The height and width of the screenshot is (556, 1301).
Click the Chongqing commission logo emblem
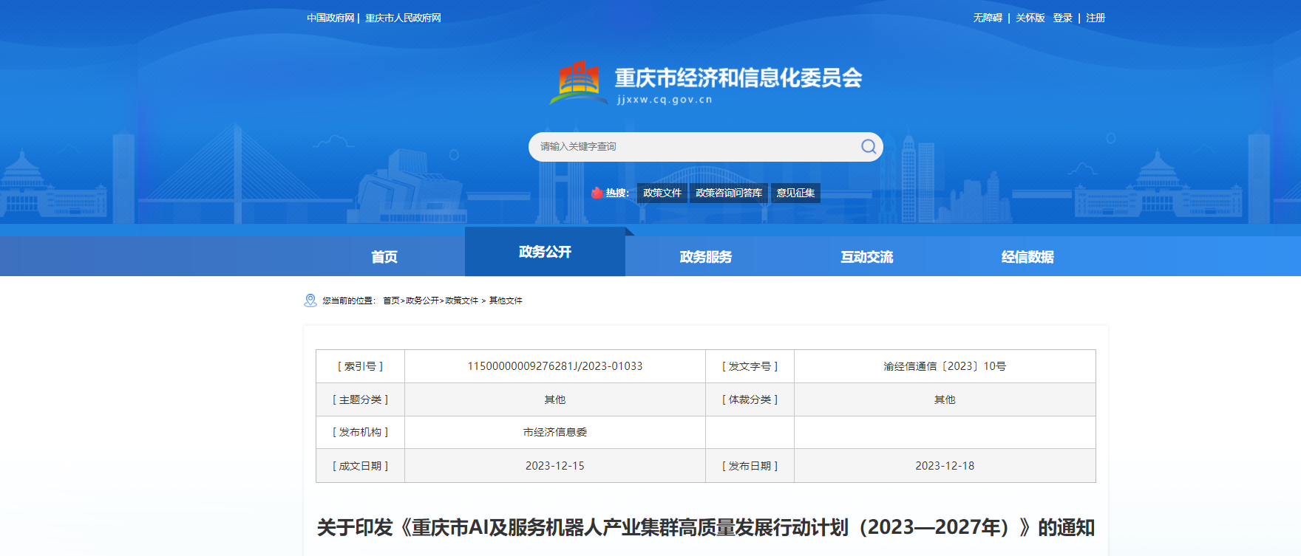[x=578, y=83]
